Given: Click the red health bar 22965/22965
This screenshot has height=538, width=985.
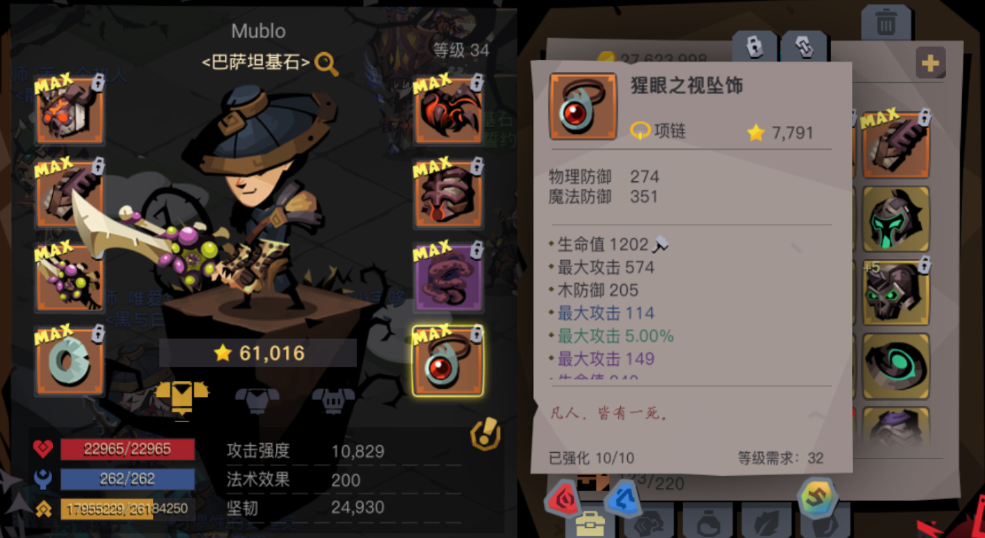Looking at the screenshot, I should (127, 449).
